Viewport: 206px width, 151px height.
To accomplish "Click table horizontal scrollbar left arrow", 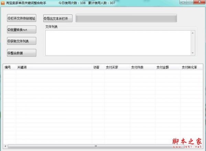I will click(5, 146).
